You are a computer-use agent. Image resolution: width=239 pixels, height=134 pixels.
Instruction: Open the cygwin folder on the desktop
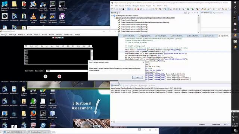pos(24,114)
